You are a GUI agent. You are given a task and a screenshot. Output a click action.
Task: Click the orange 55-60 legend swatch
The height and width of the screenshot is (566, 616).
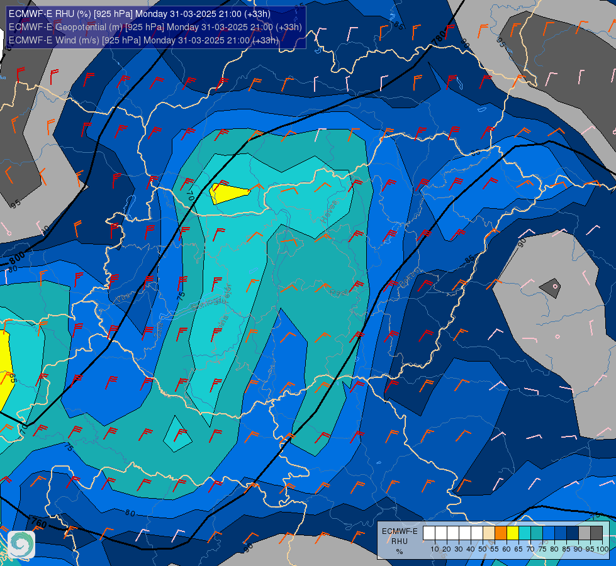point(501,533)
